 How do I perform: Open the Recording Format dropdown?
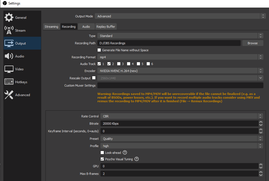180,57
